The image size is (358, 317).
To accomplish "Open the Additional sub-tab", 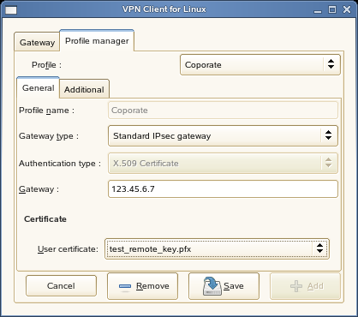I will click(x=84, y=89).
